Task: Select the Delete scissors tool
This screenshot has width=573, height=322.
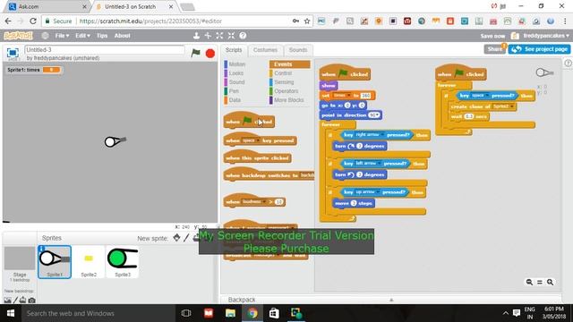Action: pos(208,36)
